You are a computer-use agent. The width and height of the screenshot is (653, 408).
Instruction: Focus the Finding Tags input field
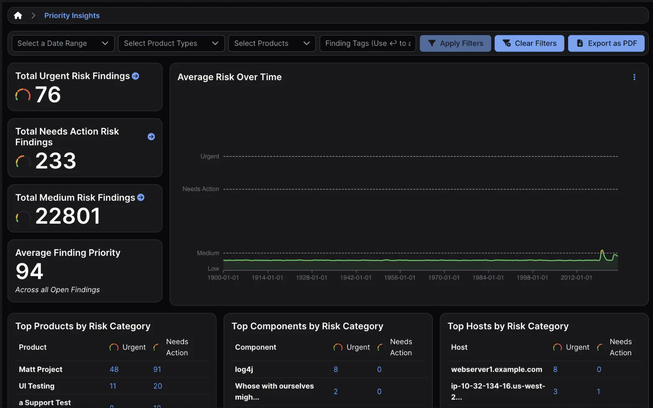click(367, 43)
